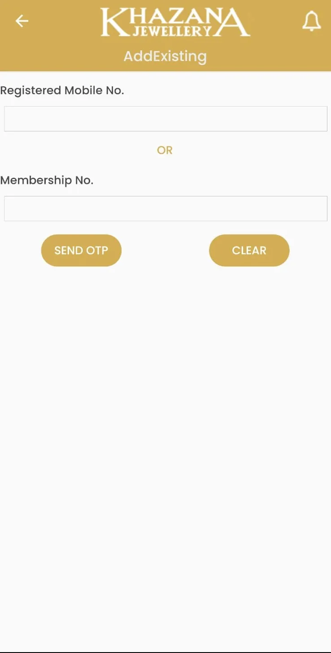Return to the previous screen with the white arrow
331x653 pixels.
pos(22,21)
